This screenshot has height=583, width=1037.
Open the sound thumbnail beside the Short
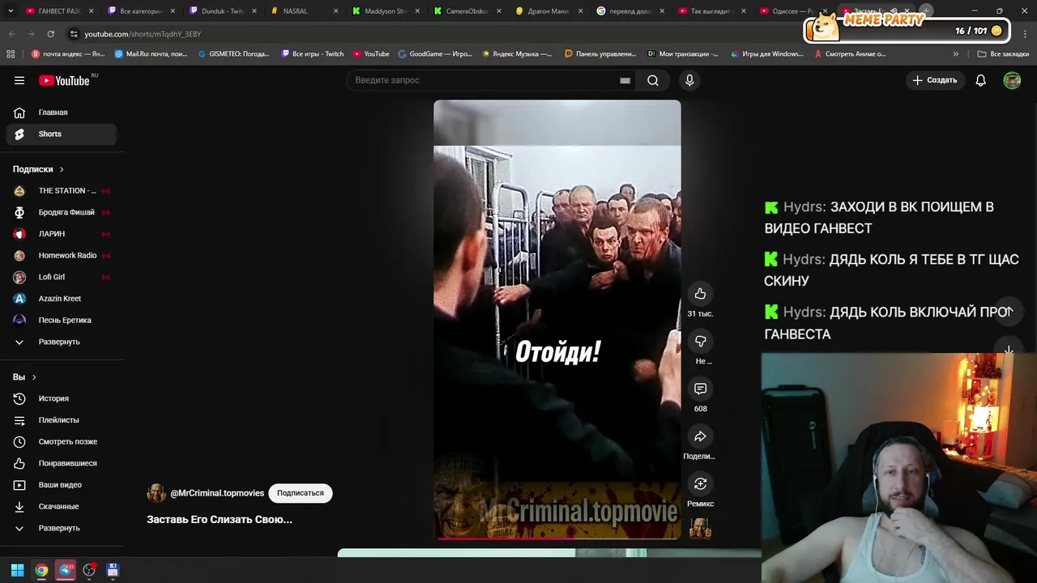[700, 529]
